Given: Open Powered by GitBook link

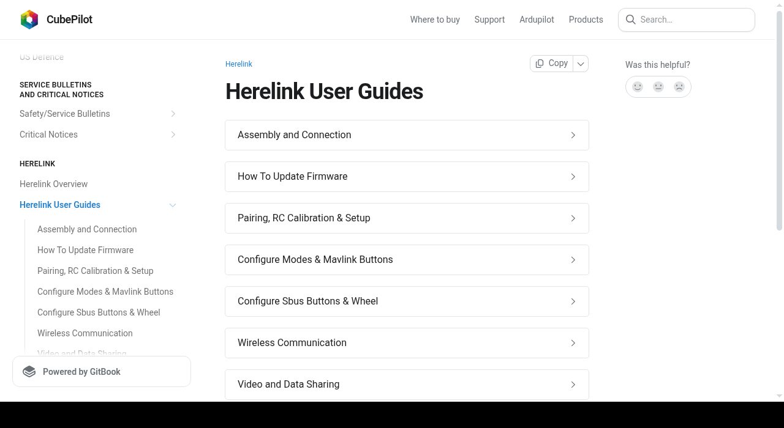Looking at the screenshot, I should pyautogui.click(x=102, y=372).
